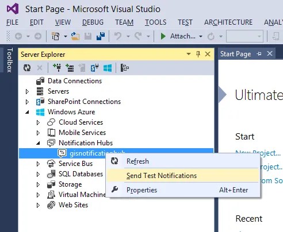Click the Redo toolbar icon
The height and width of the screenshot is (232, 283).
(x=138, y=36)
